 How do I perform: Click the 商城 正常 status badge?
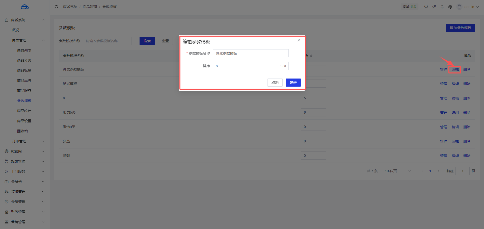409,7
